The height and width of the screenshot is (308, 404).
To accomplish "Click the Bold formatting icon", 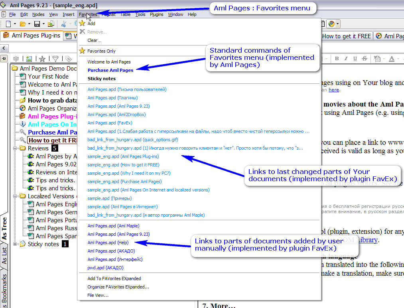I will tap(337, 59).
